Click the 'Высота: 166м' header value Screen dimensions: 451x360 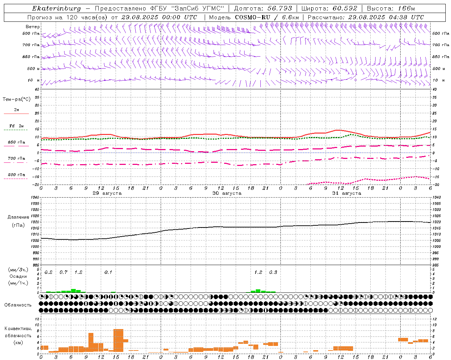[x=391, y=8]
